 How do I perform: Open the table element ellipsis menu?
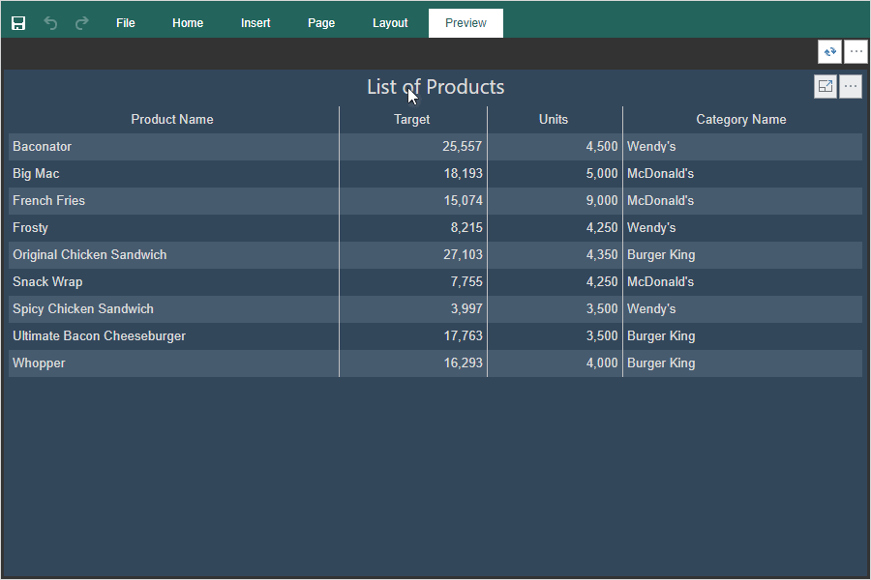click(851, 87)
